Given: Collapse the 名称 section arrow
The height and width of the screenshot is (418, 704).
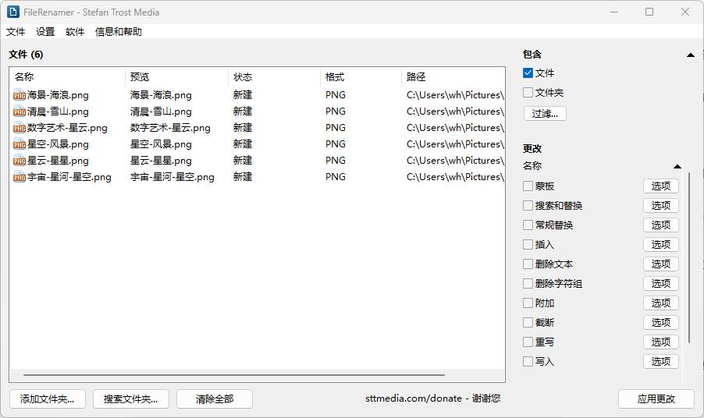Looking at the screenshot, I should coord(677,166).
